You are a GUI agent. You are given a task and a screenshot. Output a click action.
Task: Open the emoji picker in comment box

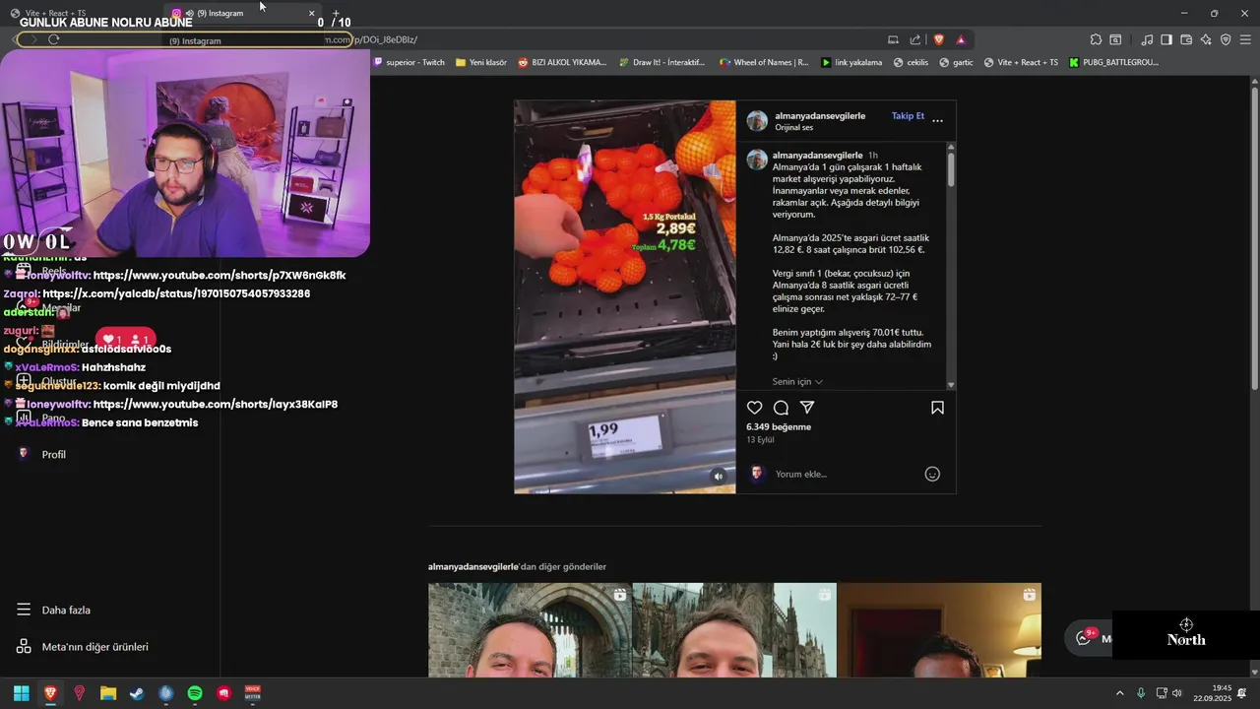932,474
